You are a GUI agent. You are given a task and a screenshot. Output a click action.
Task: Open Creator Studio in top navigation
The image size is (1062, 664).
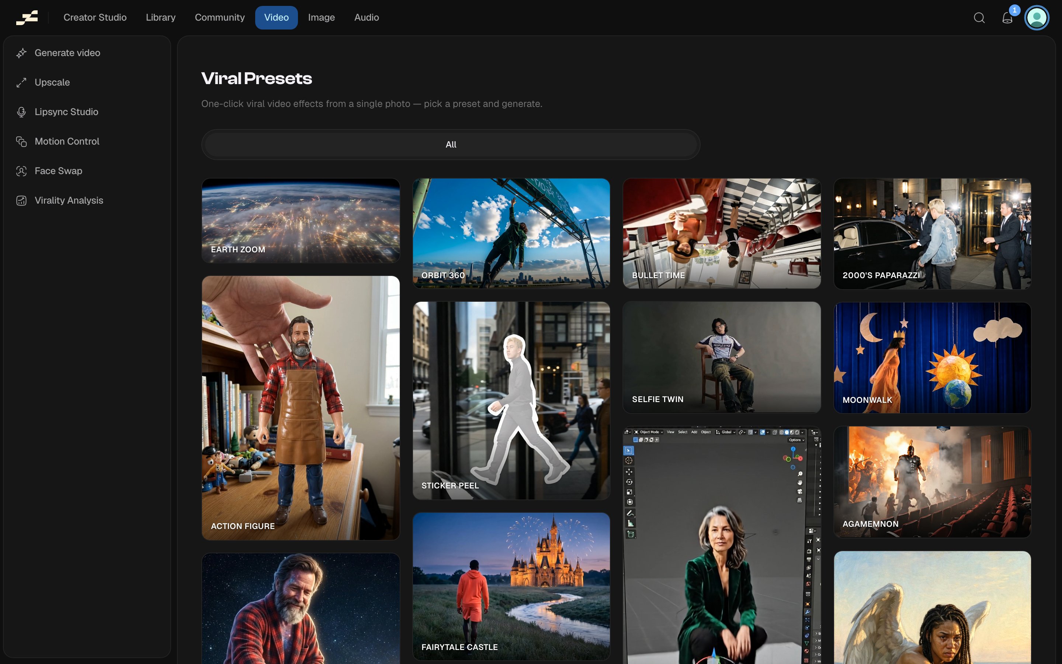pyautogui.click(x=95, y=18)
